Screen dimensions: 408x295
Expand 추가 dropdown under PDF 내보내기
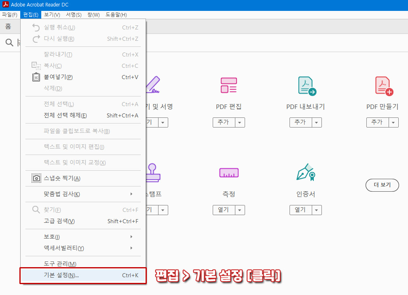tap(316, 122)
